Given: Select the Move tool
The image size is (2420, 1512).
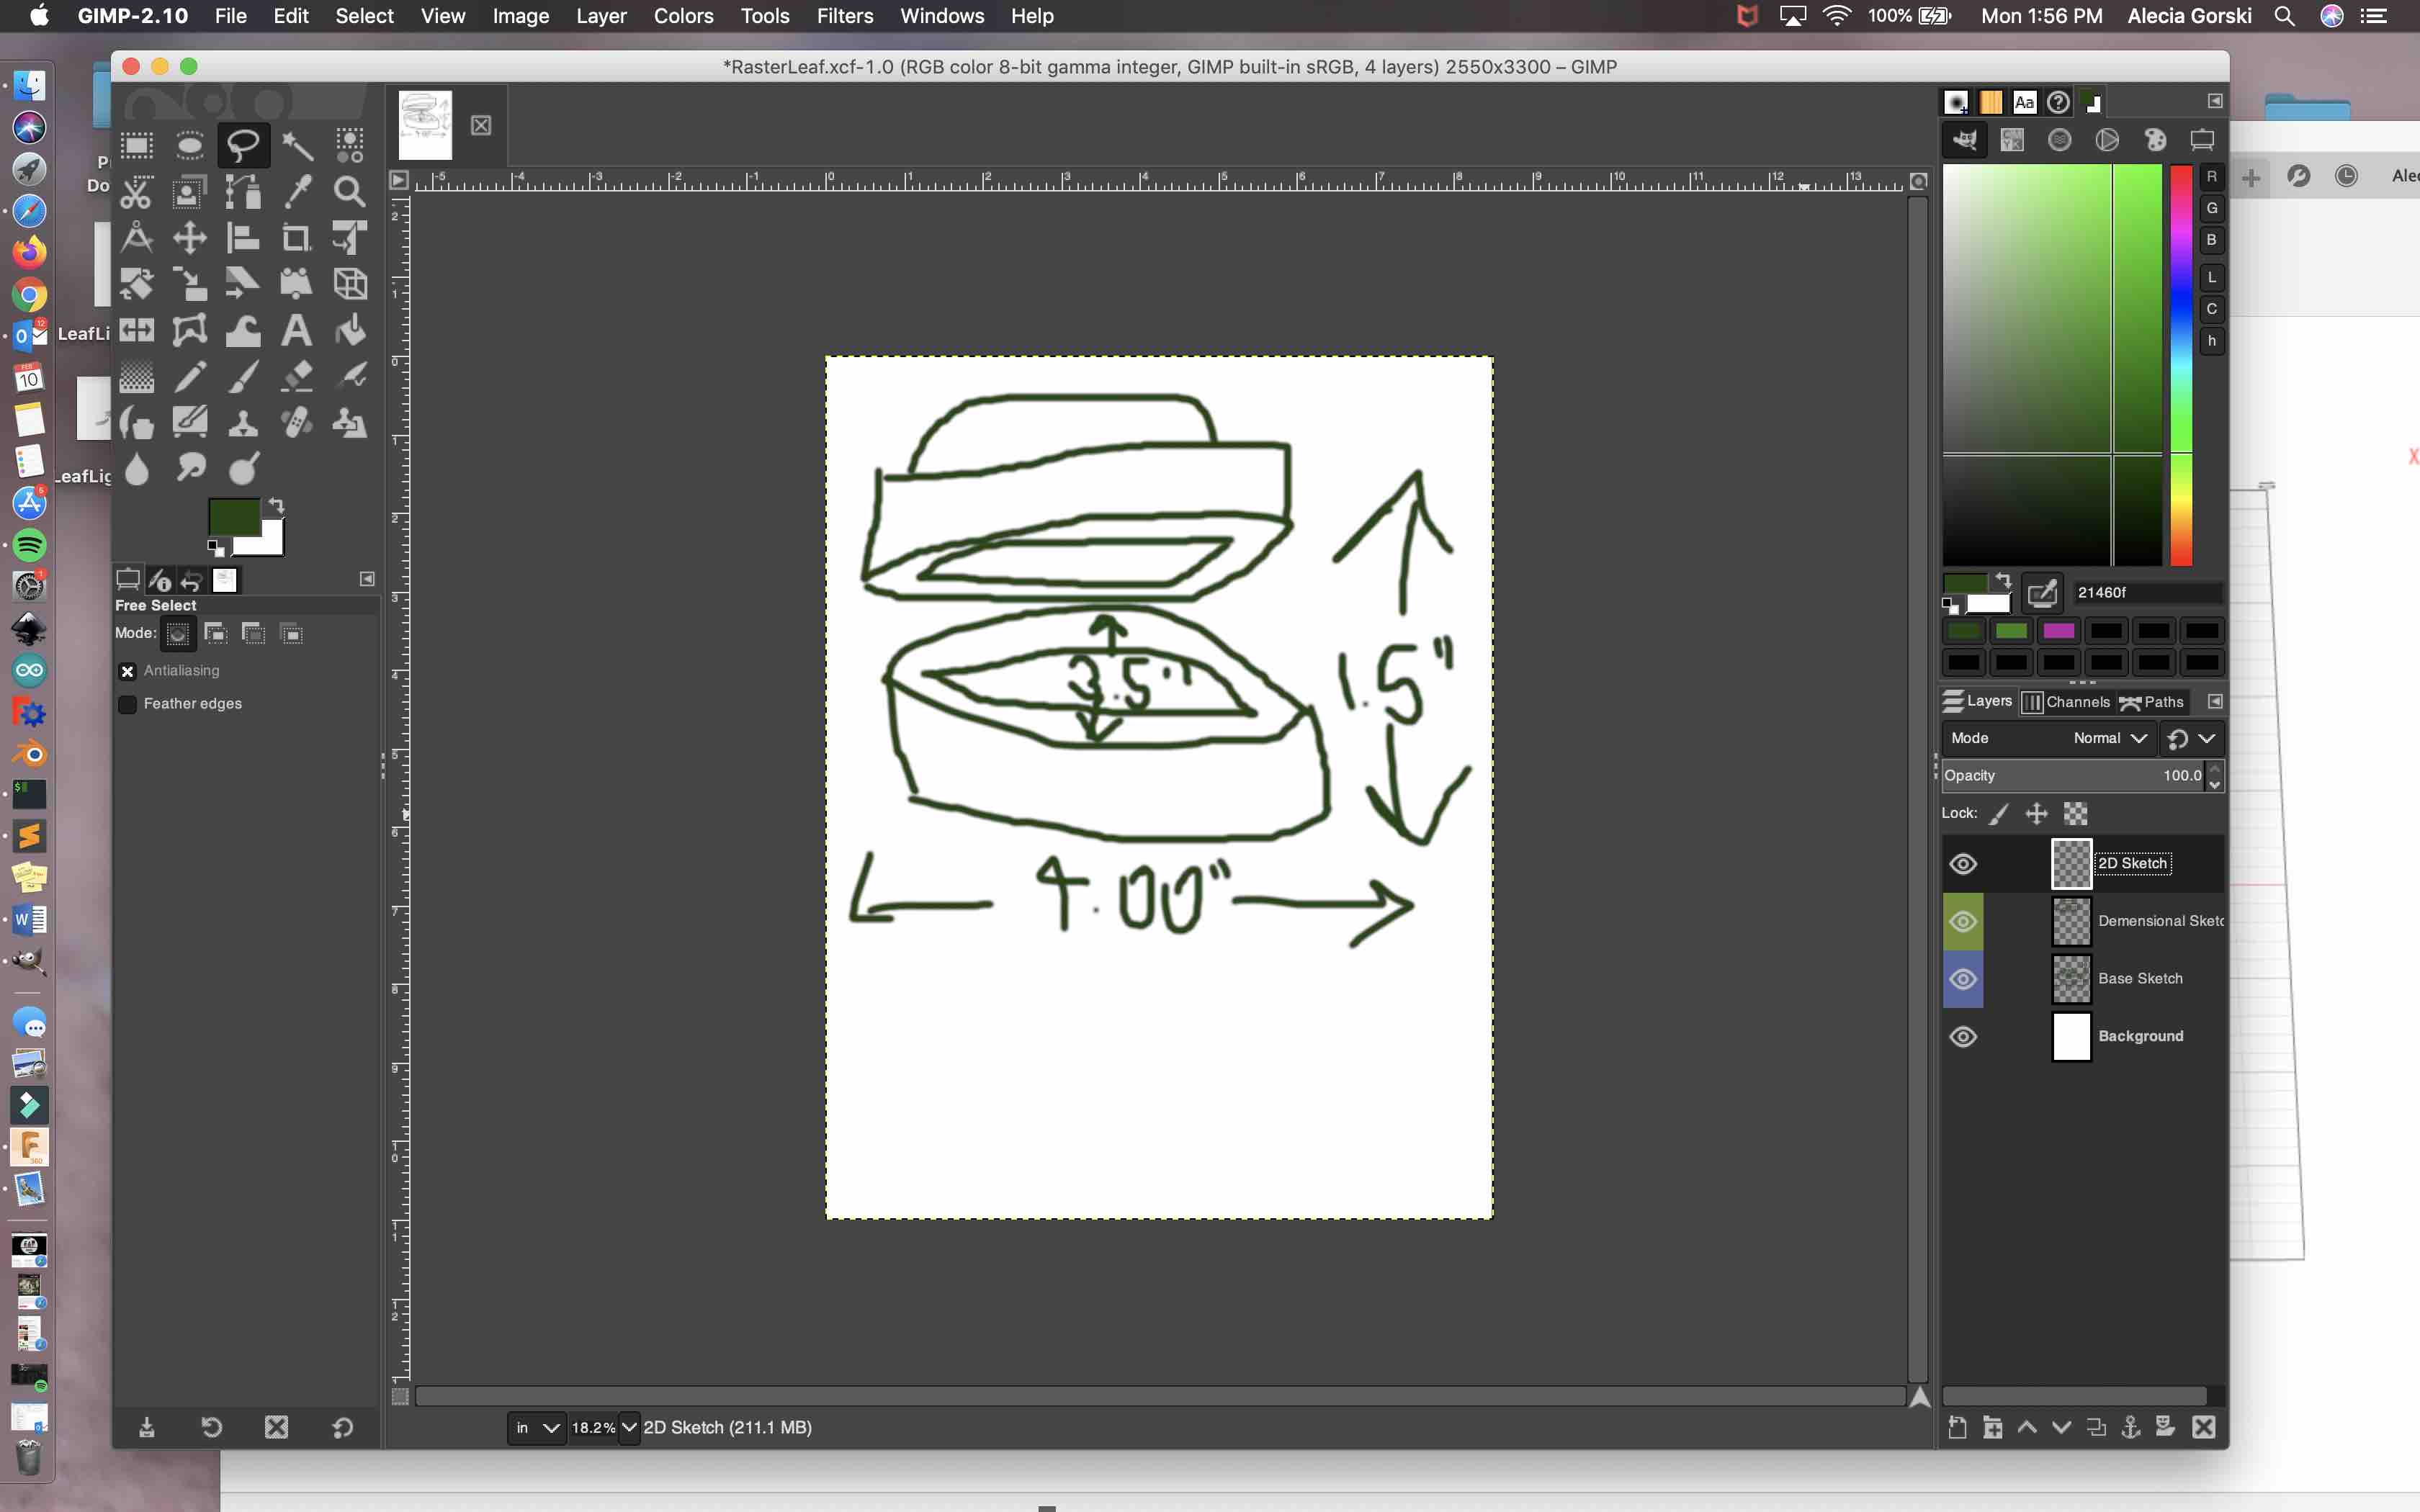Looking at the screenshot, I should [x=190, y=238].
